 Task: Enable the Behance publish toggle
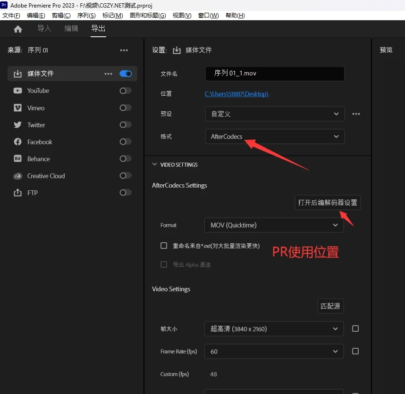tap(126, 158)
